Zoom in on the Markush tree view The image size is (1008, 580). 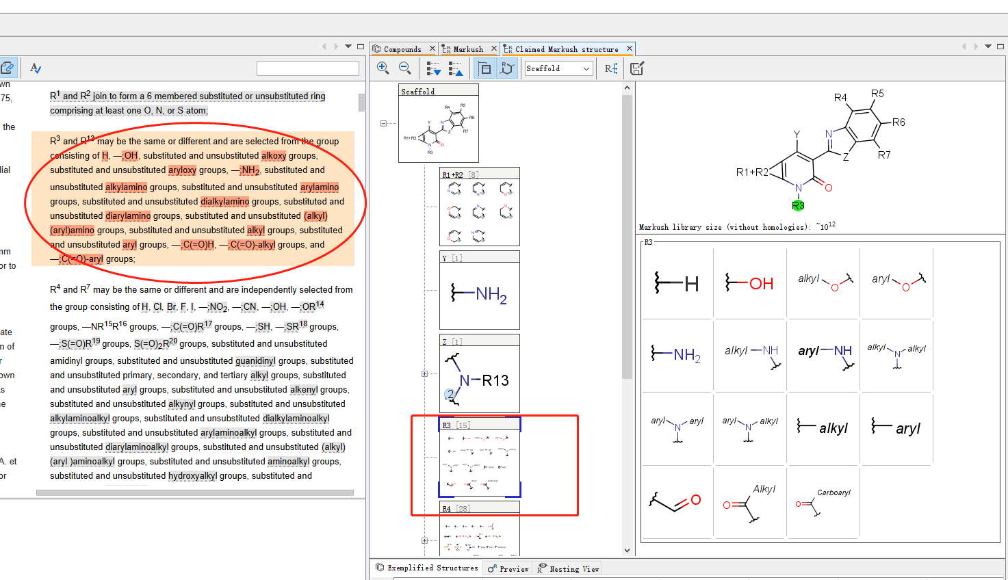tap(383, 68)
